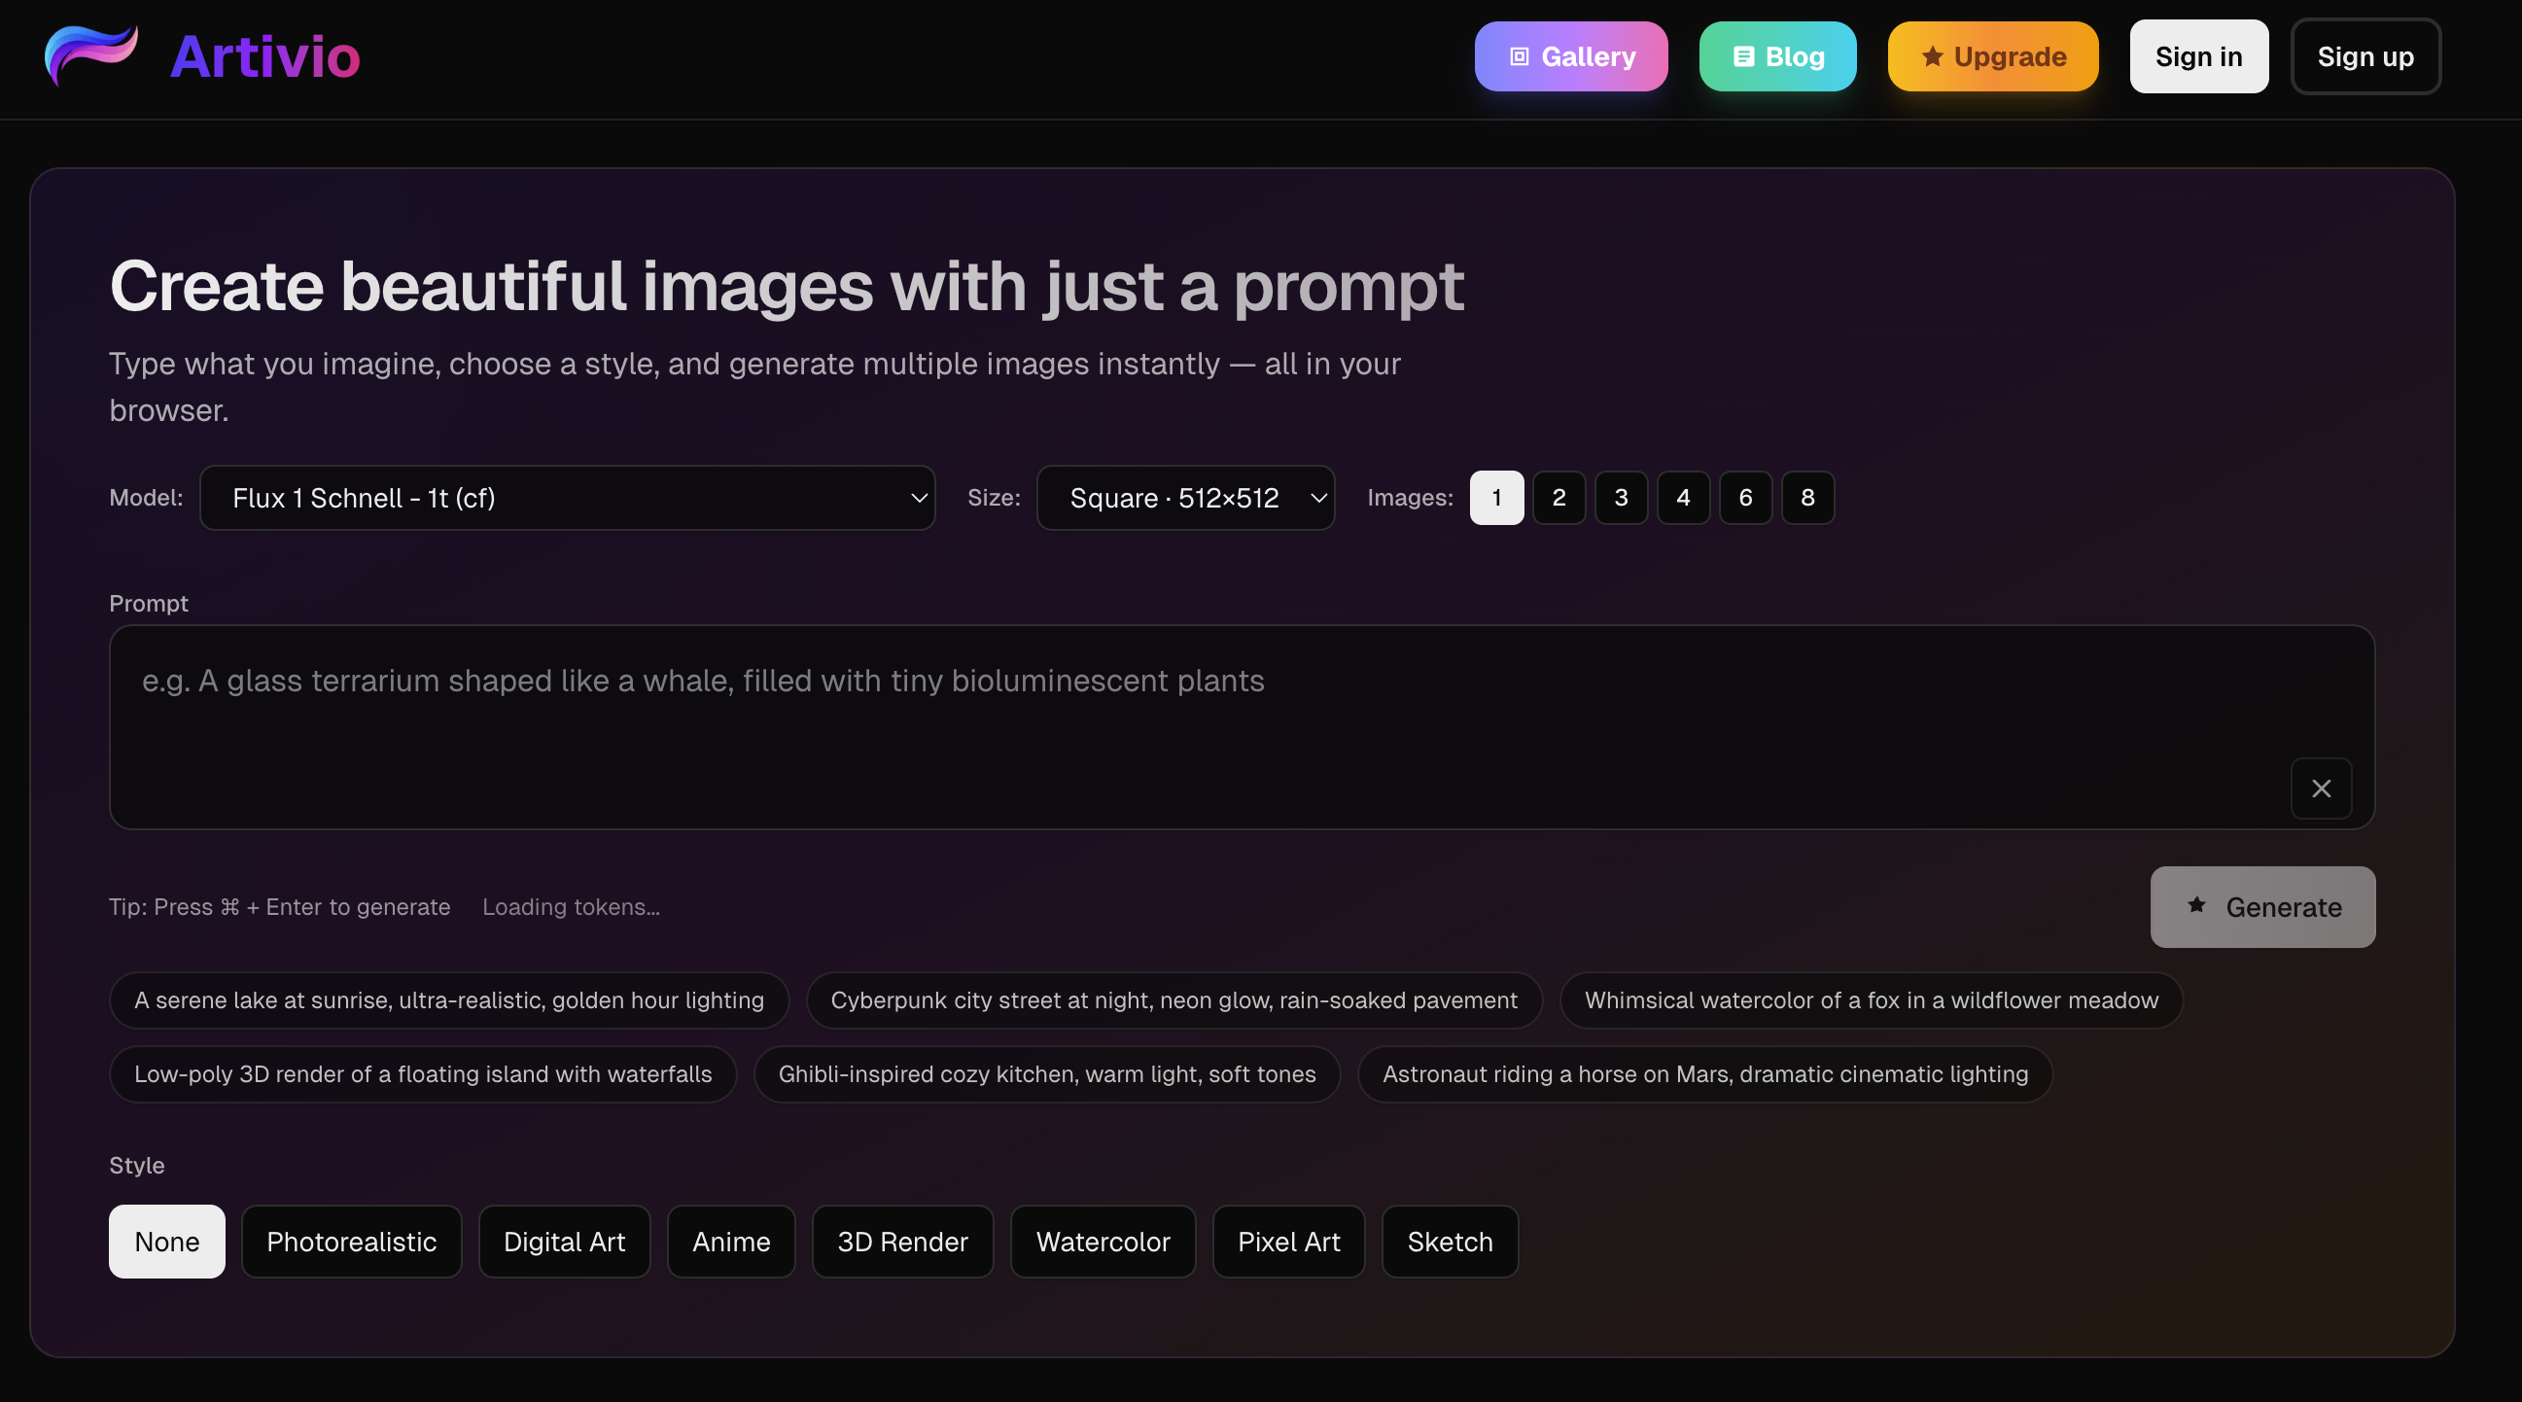Click the star icon on Generate
2522x1402 pixels.
[x=2196, y=905]
